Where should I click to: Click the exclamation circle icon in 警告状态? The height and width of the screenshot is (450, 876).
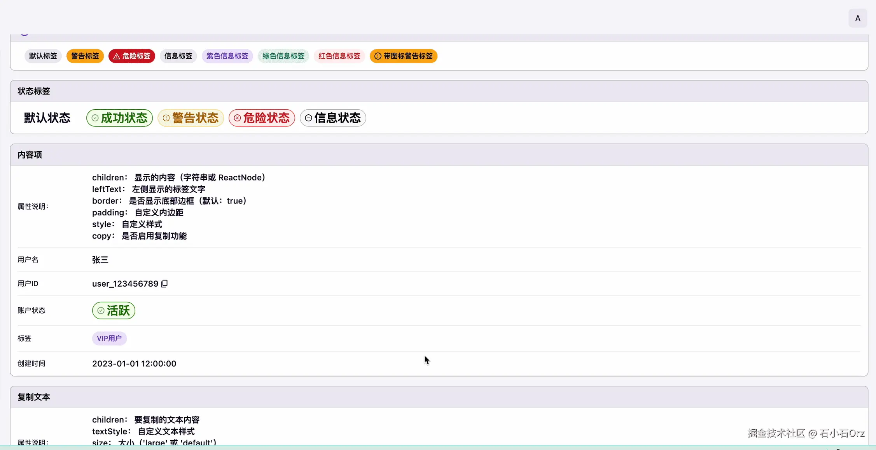click(x=166, y=118)
